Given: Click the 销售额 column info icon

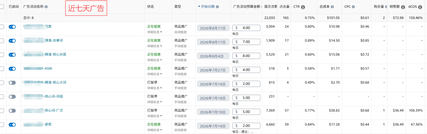Looking at the screenshot, I should click(x=403, y=7).
